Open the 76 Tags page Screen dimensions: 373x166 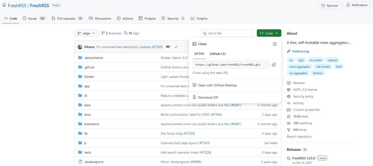tap(131, 33)
